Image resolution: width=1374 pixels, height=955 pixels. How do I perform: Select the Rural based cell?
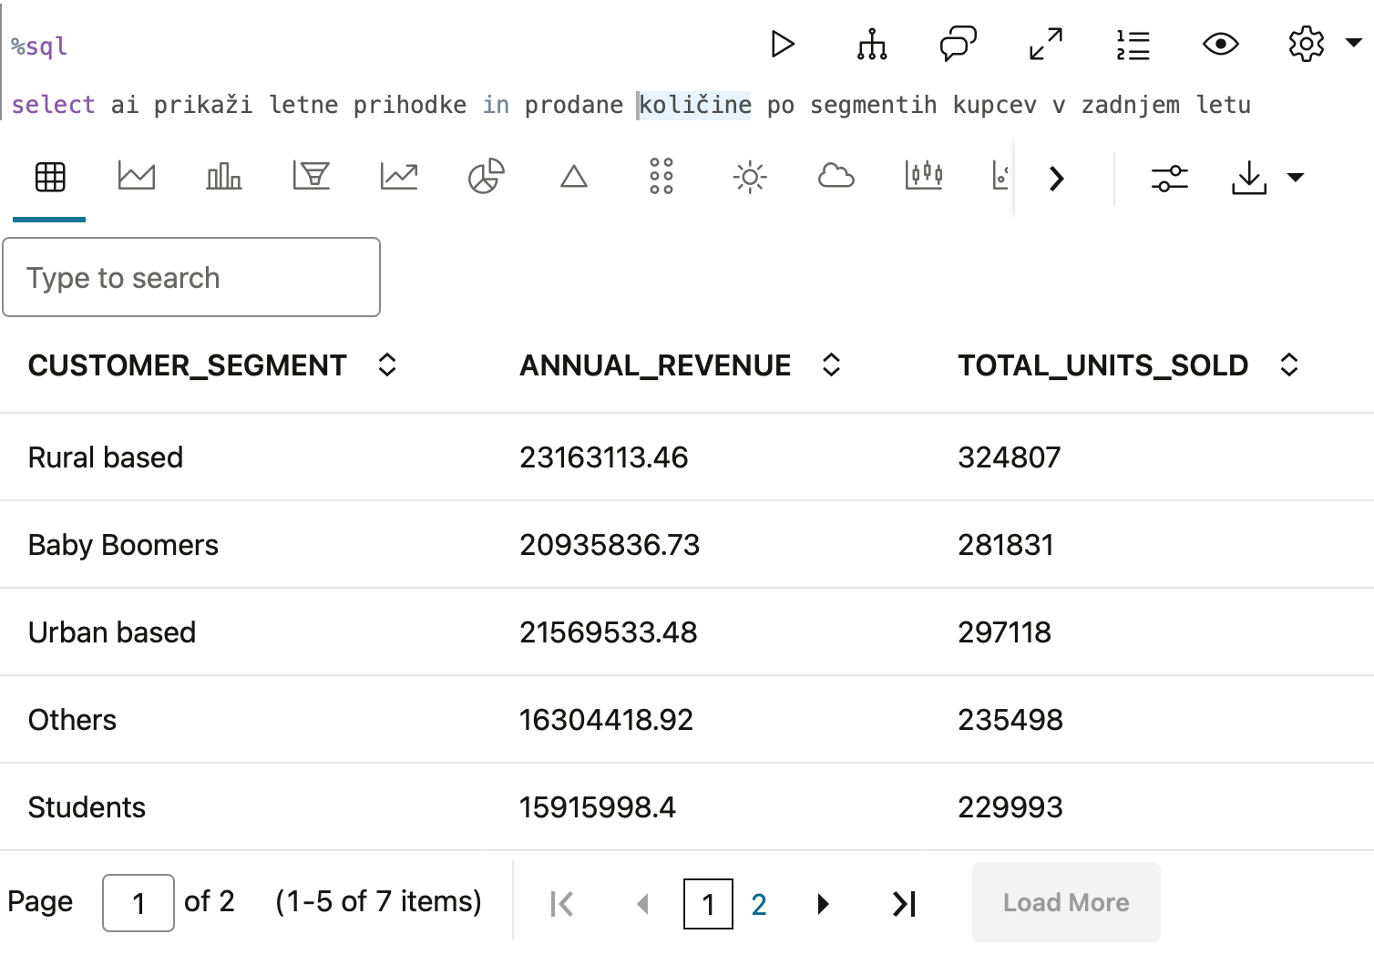[x=106, y=457]
